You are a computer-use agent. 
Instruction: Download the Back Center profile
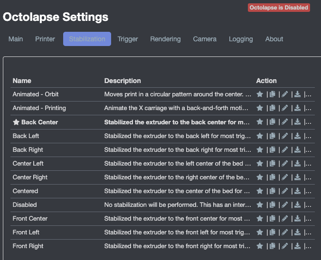point(297,122)
